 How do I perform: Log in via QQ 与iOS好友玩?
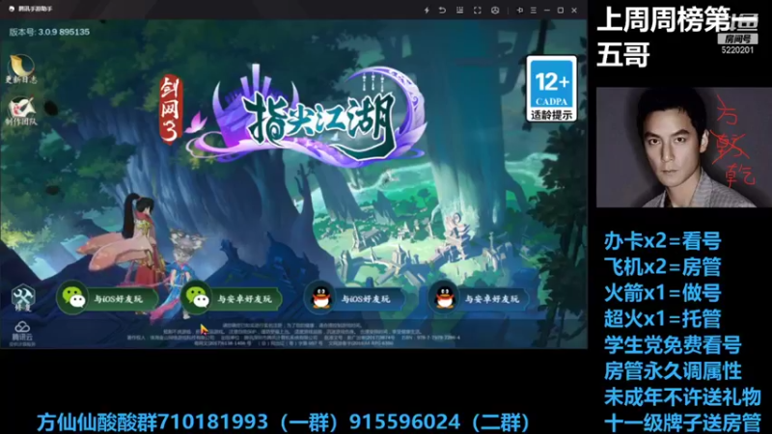tap(354, 298)
